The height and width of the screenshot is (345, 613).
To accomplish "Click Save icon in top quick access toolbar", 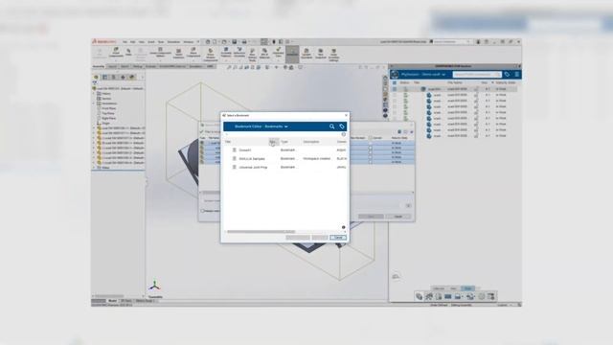I will pos(235,42).
